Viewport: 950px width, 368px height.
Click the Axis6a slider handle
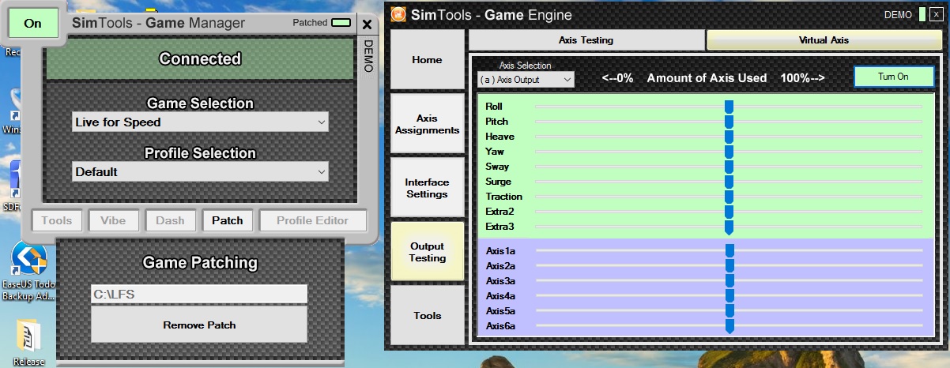tap(729, 326)
